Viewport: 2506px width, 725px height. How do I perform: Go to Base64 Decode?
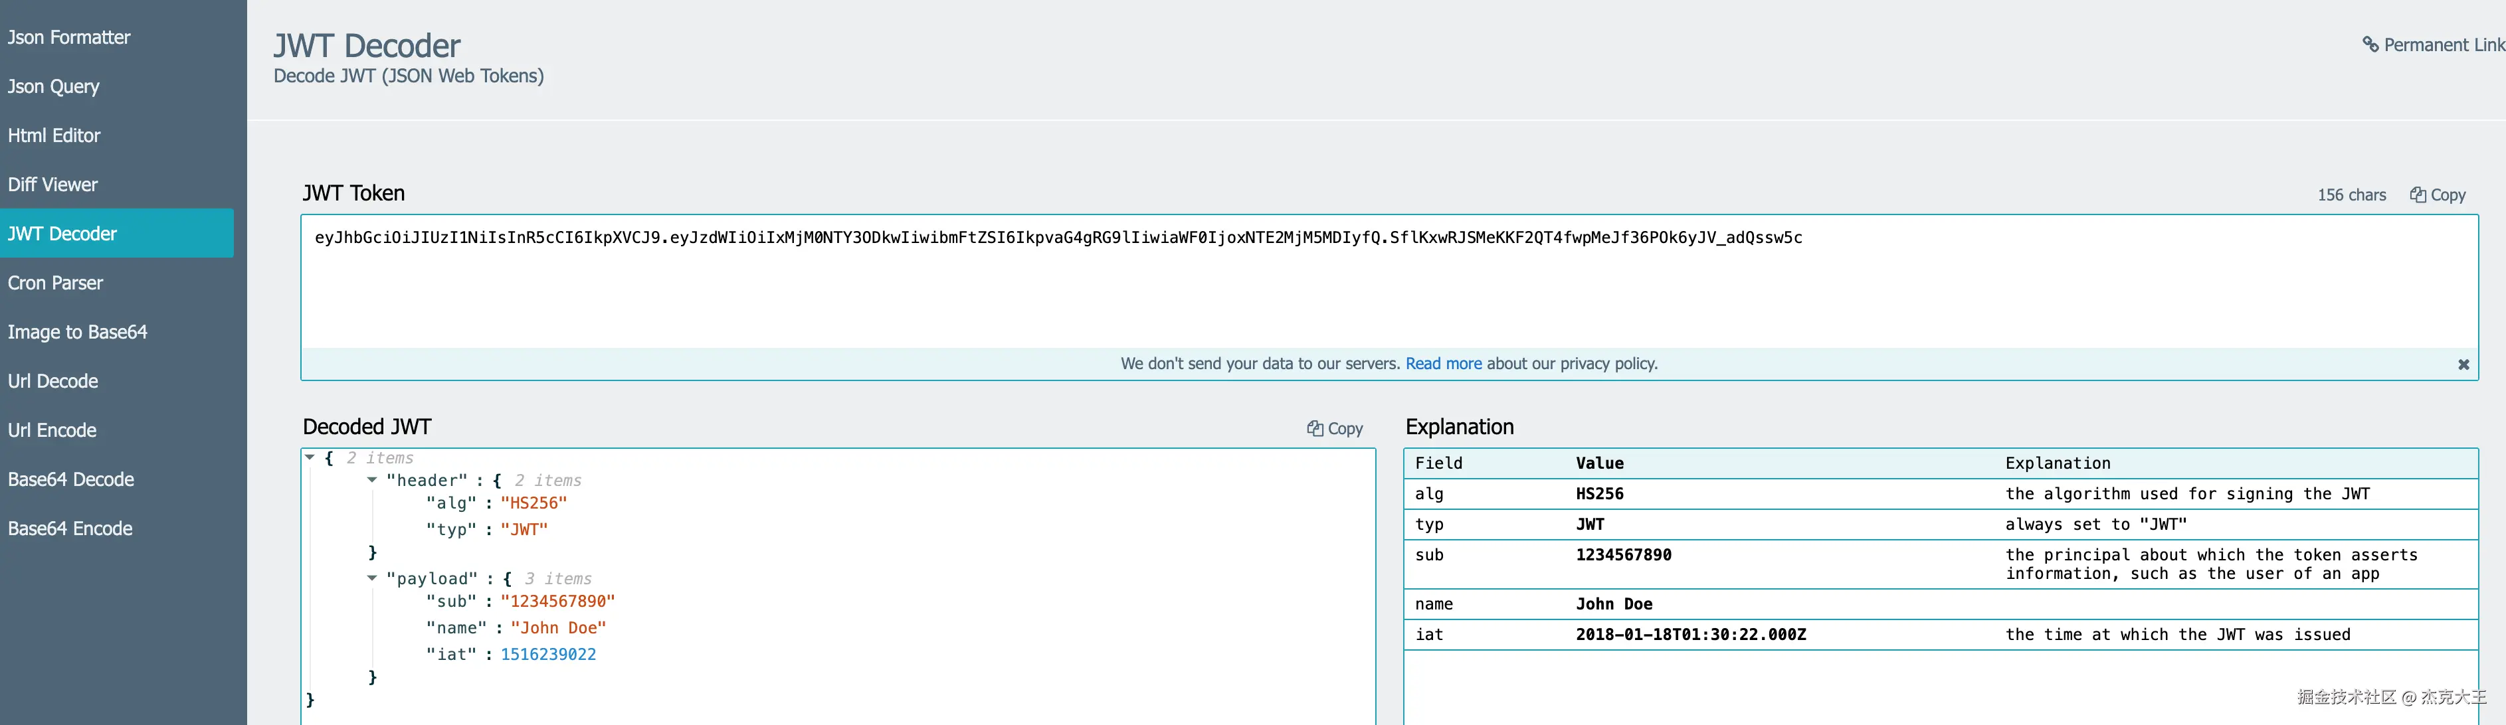click(x=71, y=479)
